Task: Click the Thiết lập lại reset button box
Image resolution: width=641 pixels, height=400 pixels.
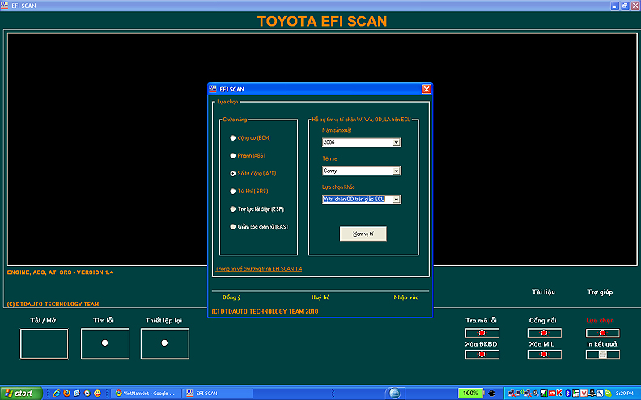Action: coord(165,343)
